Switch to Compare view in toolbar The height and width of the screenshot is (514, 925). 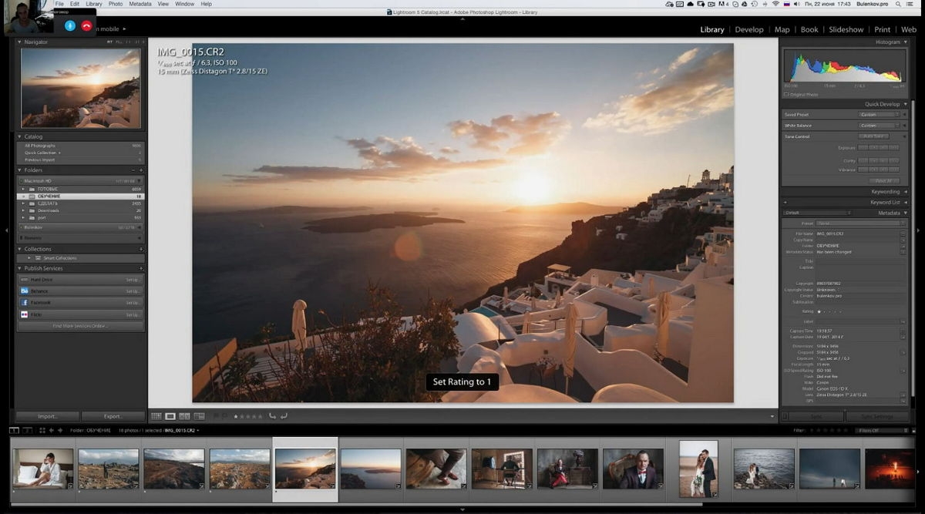(185, 416)
